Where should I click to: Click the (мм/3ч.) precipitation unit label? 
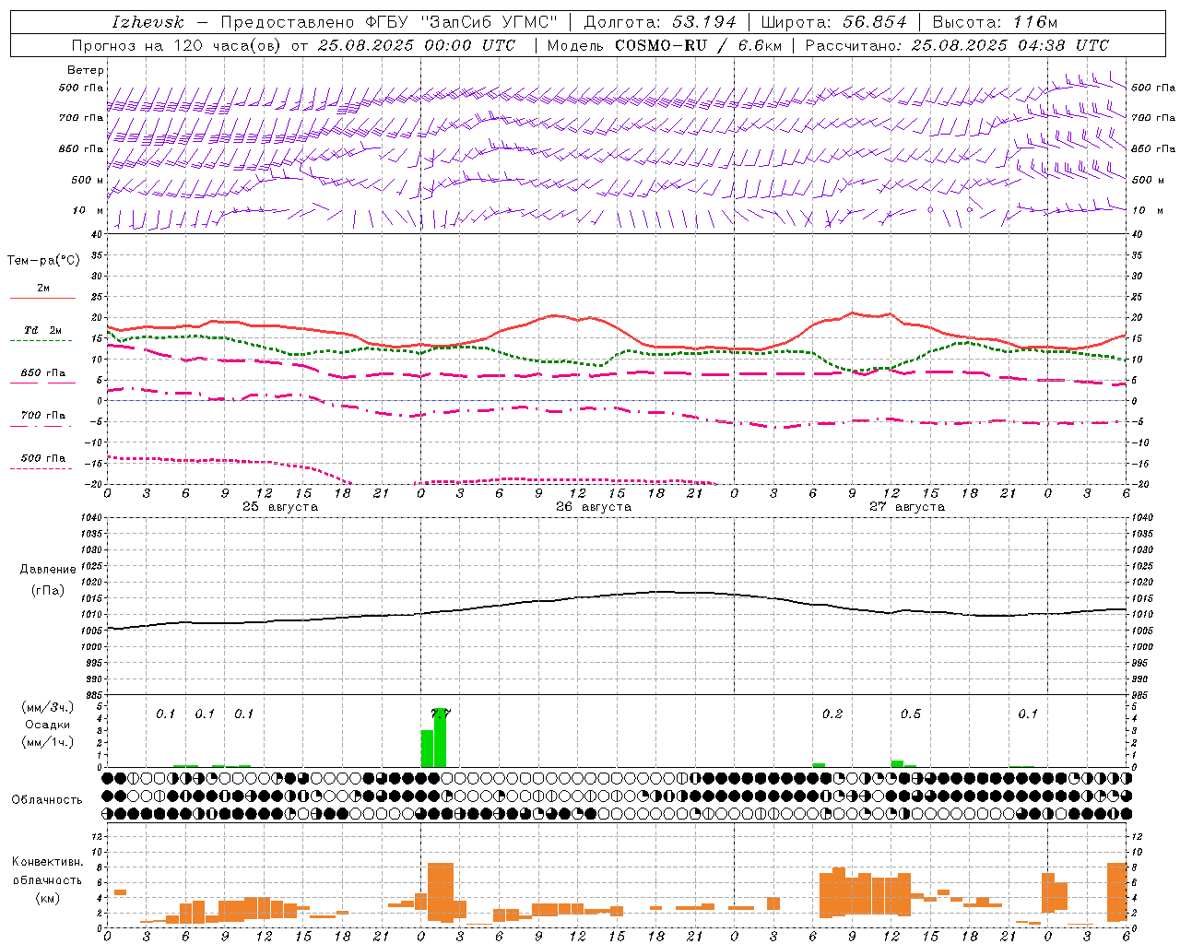tap(48, 707)
